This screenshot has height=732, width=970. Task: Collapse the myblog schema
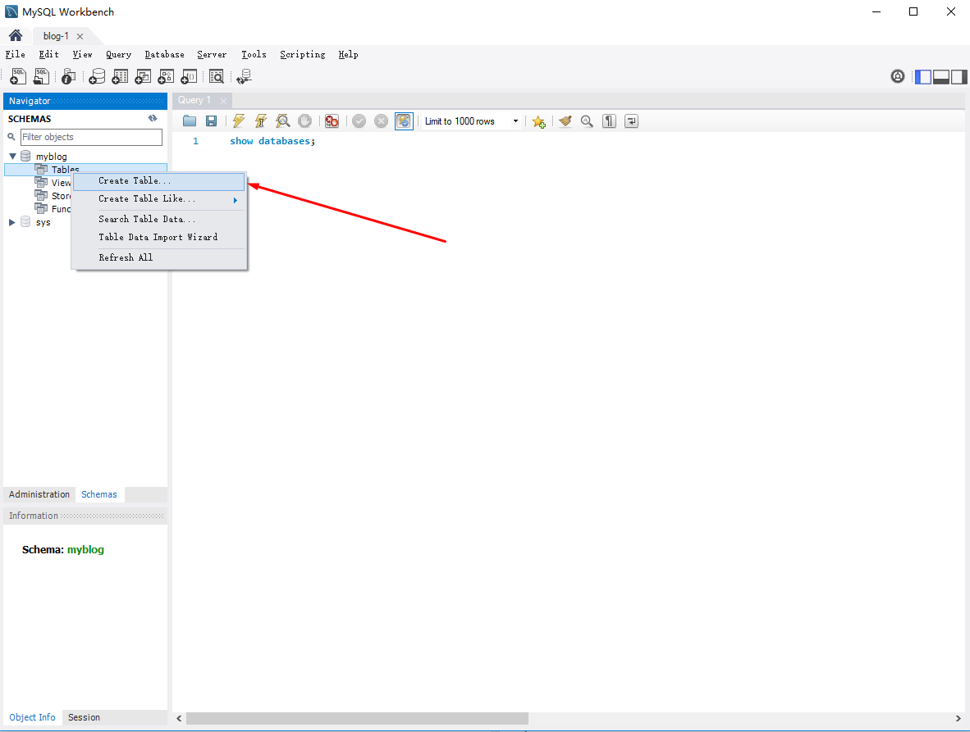pos(12,157)
